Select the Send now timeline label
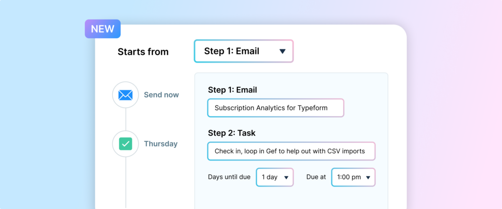The height and width of the screenshot is (209, 502). (161, 95)
